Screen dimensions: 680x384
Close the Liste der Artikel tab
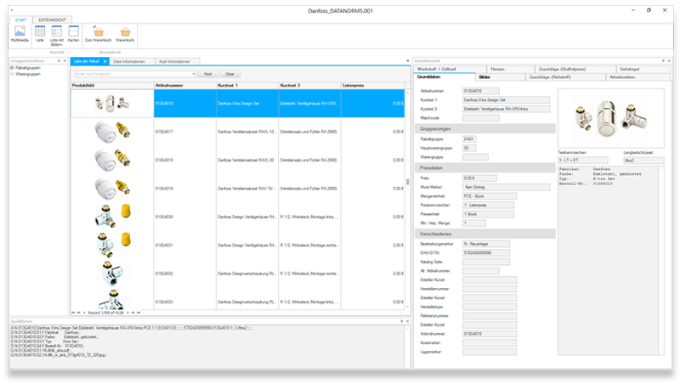tap(105, 61)
